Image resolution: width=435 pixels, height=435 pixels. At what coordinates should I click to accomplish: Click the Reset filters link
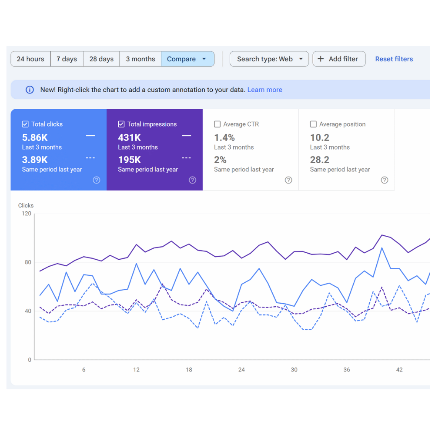pyautogui.click(x=394, y=59)
